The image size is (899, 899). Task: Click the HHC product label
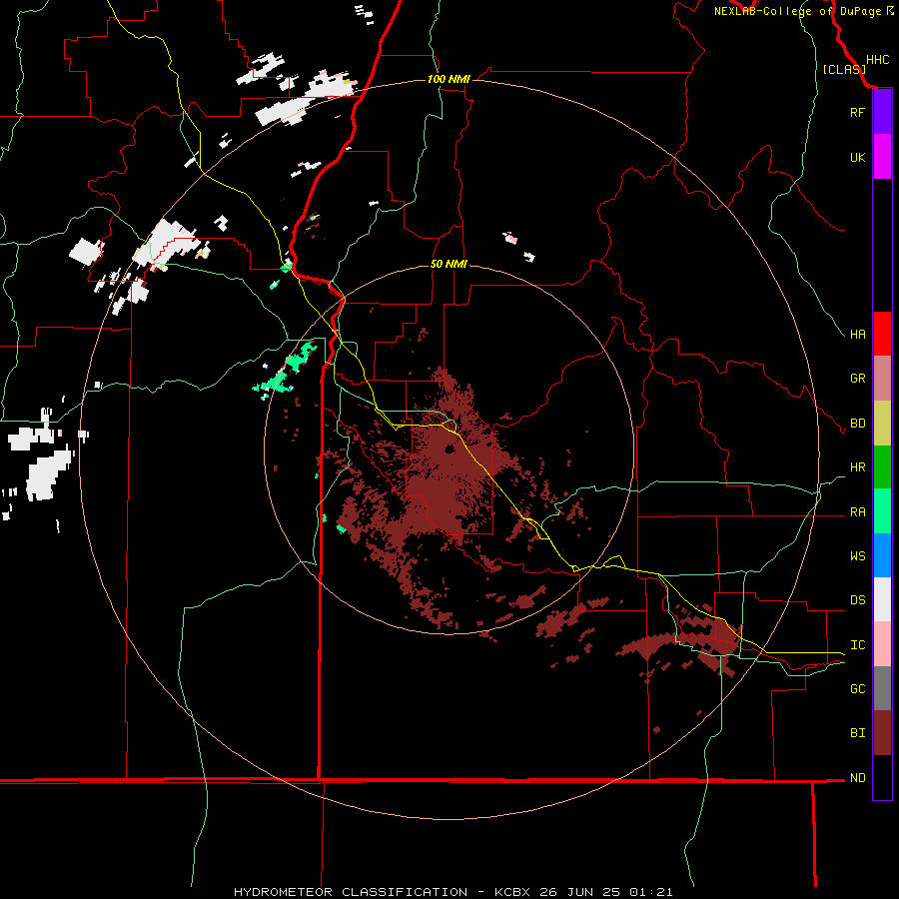point(877,60)
